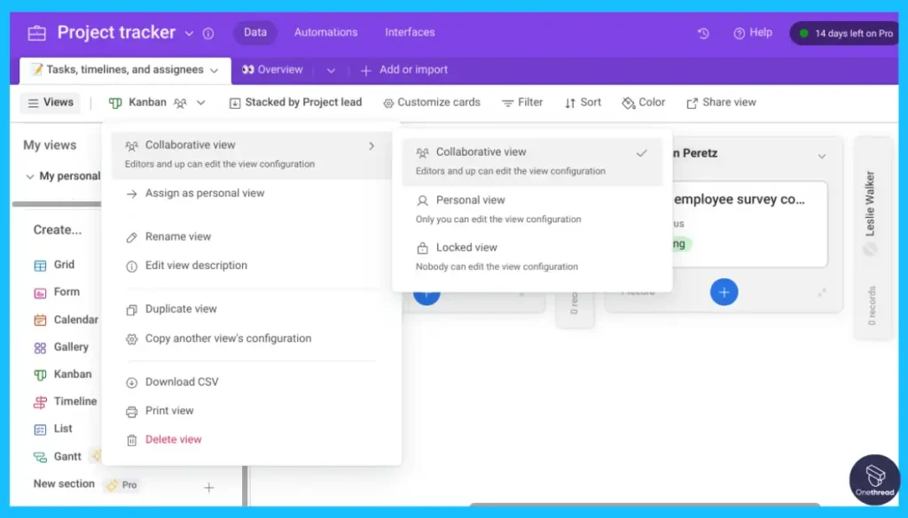
Task: Open the Collaborative view submenu in the view menu
Action: 251,154
